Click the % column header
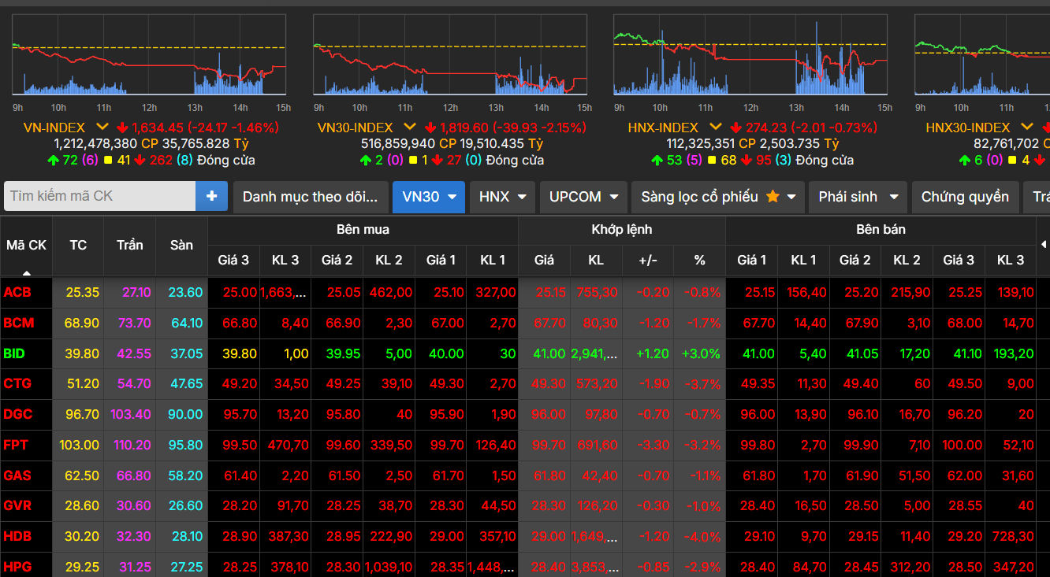Screen dimensions: 1050x577 click(699, 260)
